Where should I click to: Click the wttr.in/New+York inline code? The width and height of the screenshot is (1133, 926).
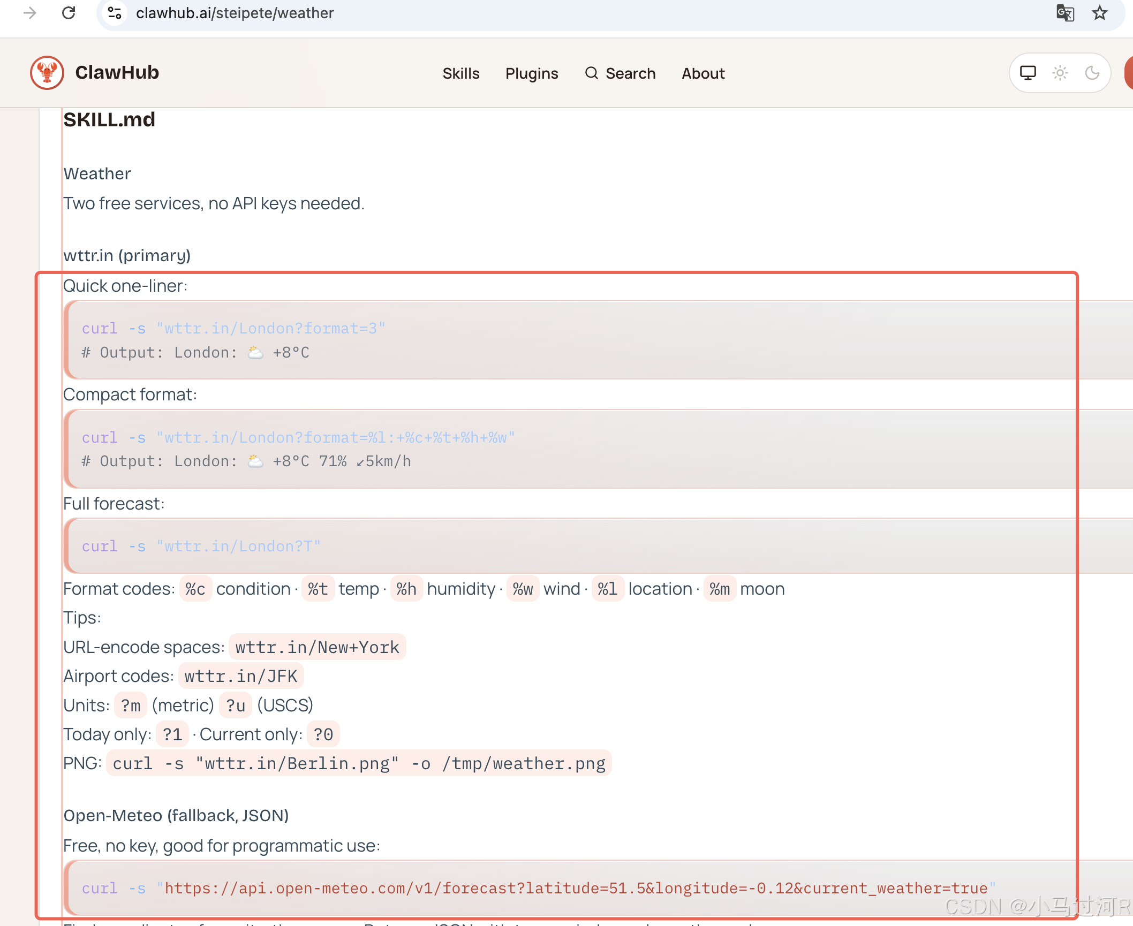coord(317,647)
